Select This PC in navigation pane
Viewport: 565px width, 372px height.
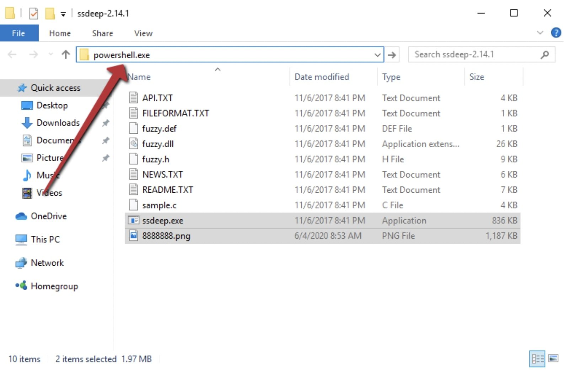(45, 239)
